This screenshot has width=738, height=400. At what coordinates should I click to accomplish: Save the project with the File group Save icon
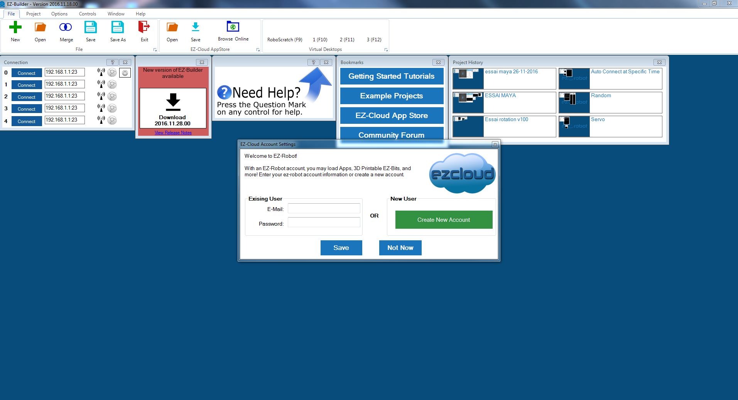(91, 27)
